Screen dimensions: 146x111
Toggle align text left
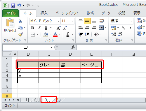point(81,28)
